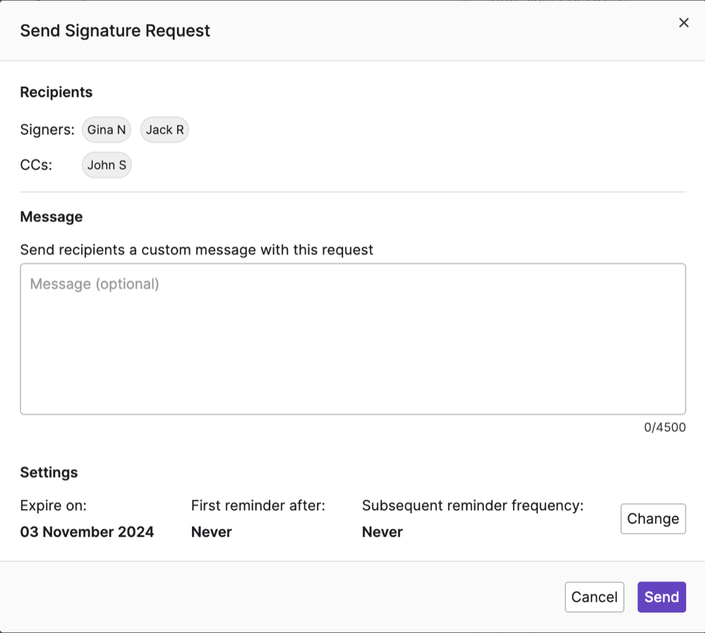Screen dimensions: 705x633
Task: Click the 03 November 2024 expiry value
Action: 87,531
